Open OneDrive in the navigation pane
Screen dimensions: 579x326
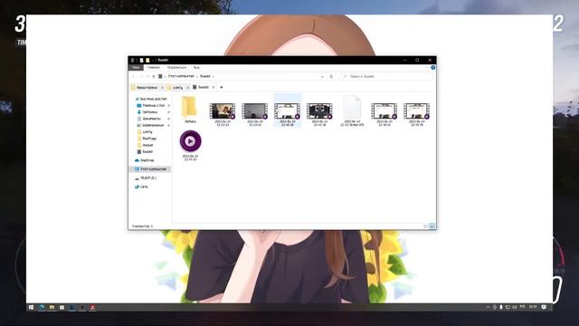point(145,160)
